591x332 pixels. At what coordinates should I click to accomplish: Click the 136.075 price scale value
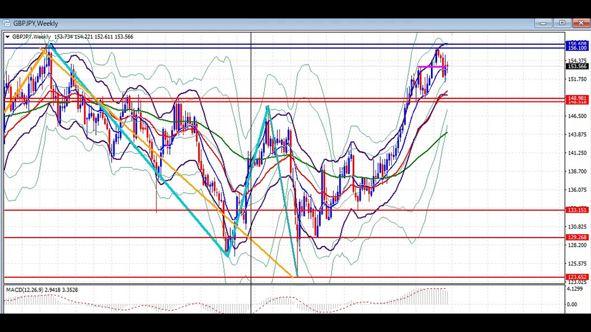click(x=577, y=190)
